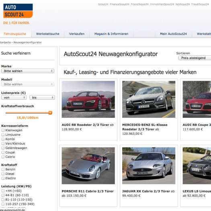Follow the ImmobilienScout24 link

coord(162,4)
